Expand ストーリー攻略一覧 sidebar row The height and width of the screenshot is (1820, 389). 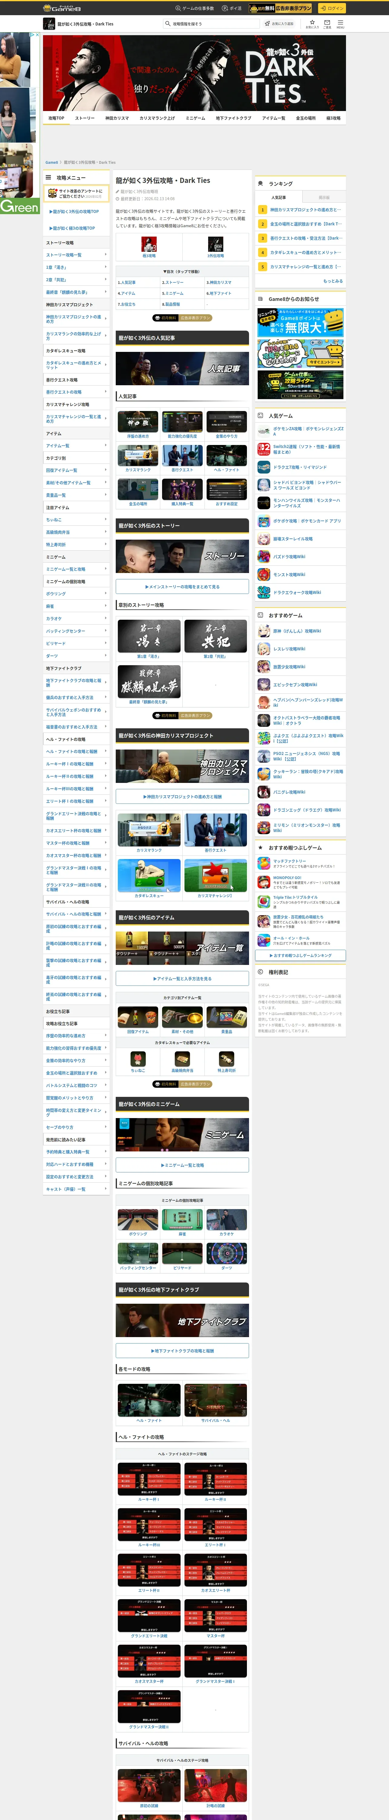(x=76, y=255)
